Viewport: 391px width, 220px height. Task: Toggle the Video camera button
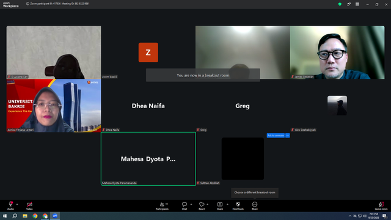click(29, 205)
